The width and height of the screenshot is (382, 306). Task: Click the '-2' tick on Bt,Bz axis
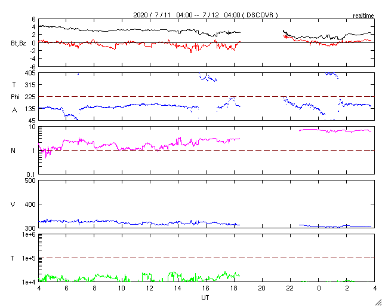(33, 51)
